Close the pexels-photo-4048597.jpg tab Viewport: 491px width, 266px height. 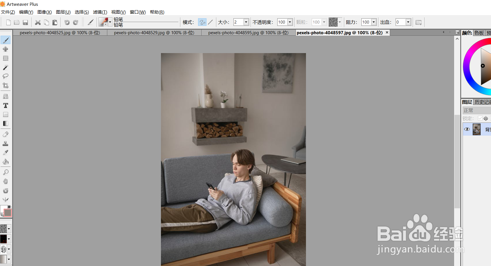click(x=387, y=32)
